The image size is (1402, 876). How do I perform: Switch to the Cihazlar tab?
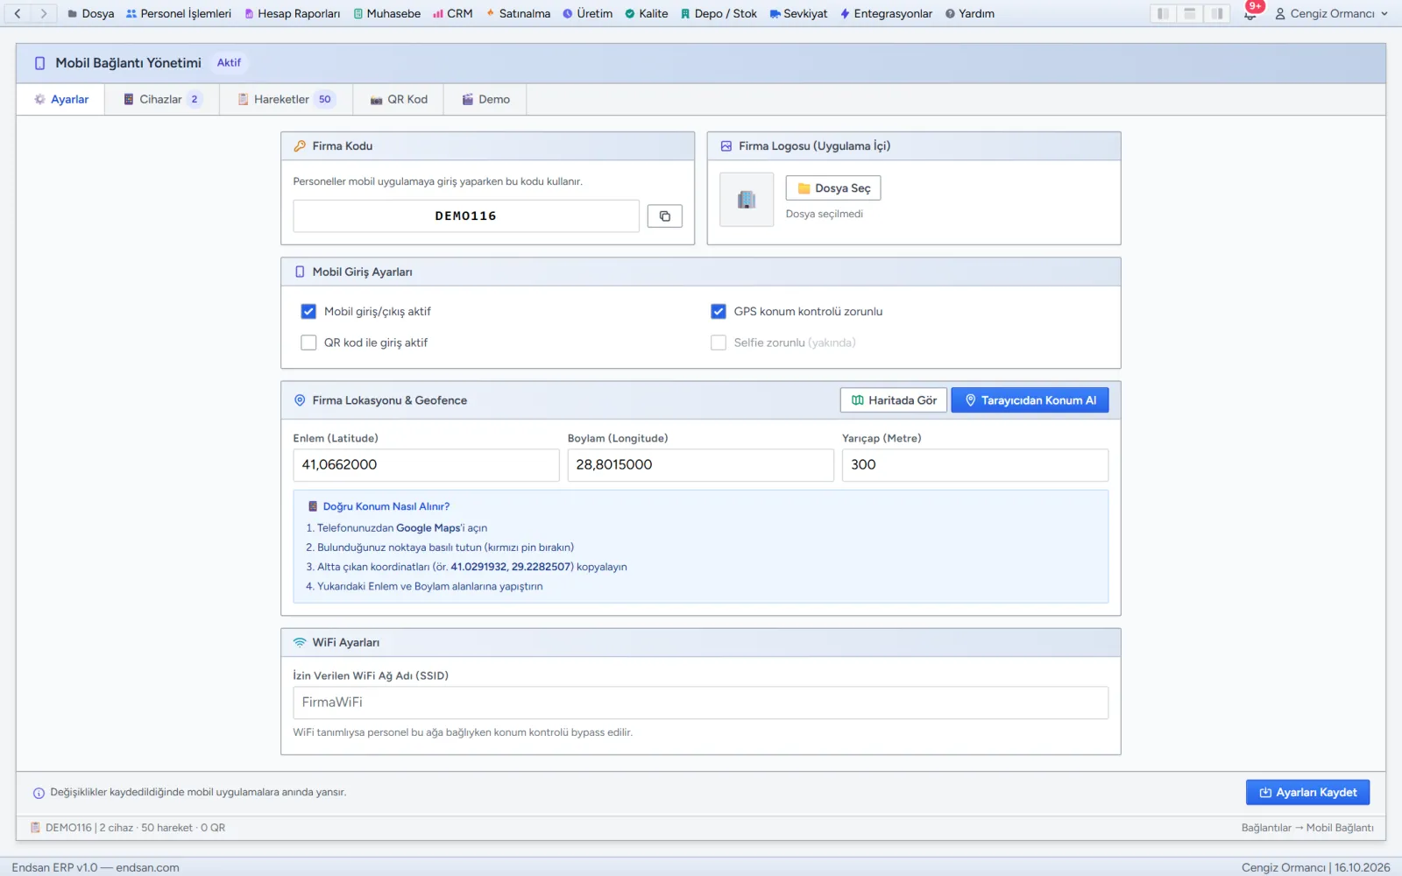[x=162, y=99]
